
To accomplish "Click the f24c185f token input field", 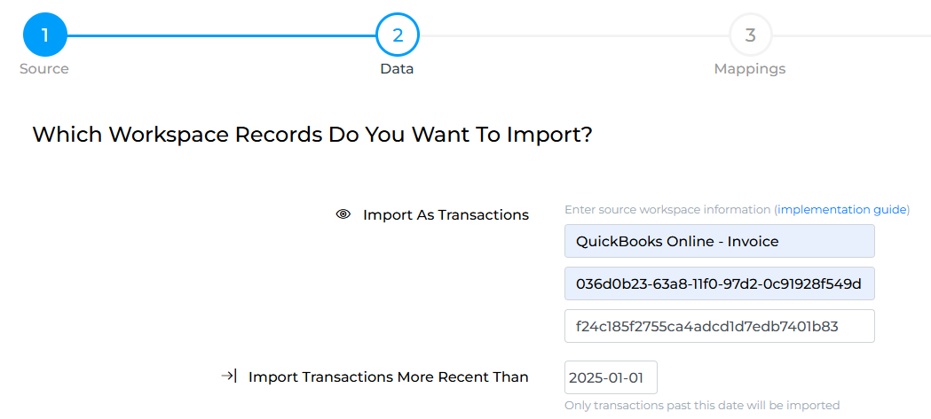I will [x=720, y=326].
